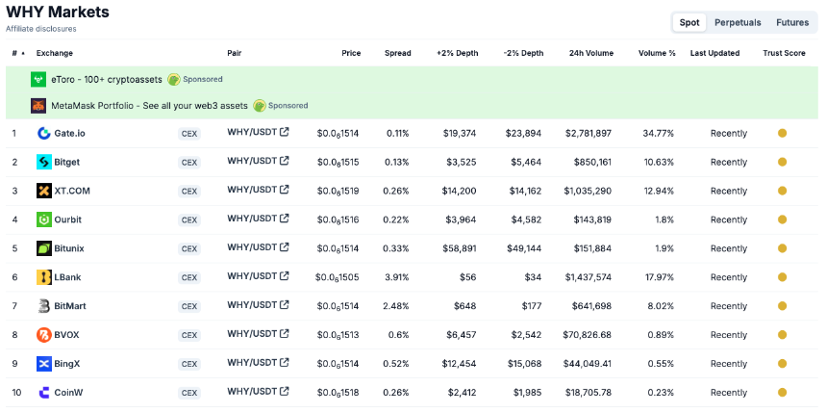Open the Affiliate disclosures link
The width and height of the screenshot is (827, 413).
pos(41,29)
